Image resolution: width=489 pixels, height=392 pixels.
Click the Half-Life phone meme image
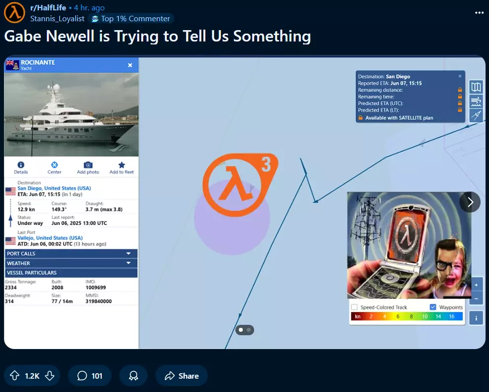coord(409,245)
